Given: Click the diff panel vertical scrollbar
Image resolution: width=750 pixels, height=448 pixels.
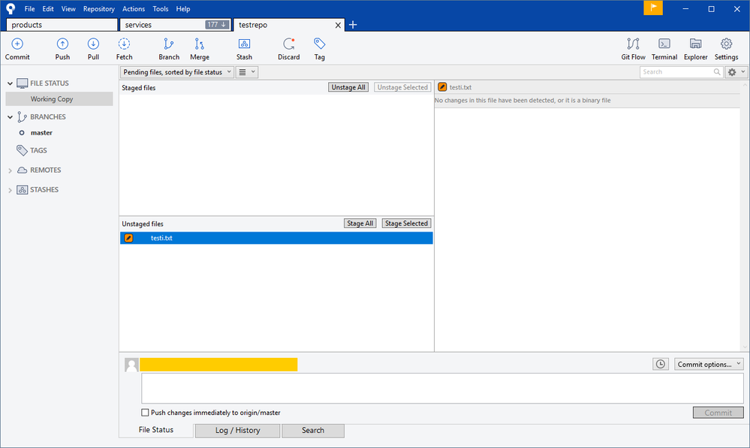Looking at the screenshot, I should (745, 216).
